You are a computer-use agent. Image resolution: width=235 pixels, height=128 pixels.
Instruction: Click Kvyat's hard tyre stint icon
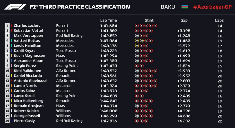coord(137,51)
